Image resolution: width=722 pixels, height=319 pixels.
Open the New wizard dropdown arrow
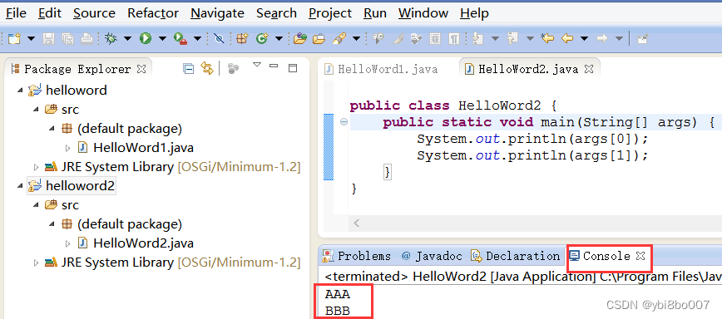(31, 39)
